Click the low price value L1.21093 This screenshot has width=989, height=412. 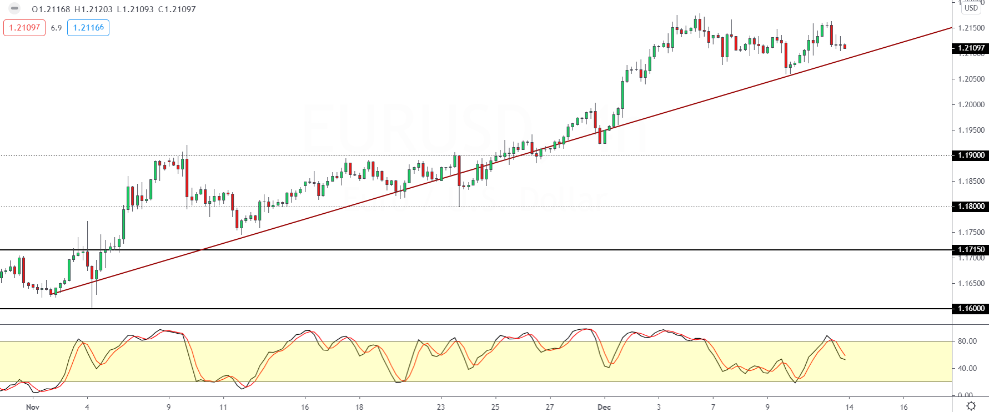(x=135, y=9)
